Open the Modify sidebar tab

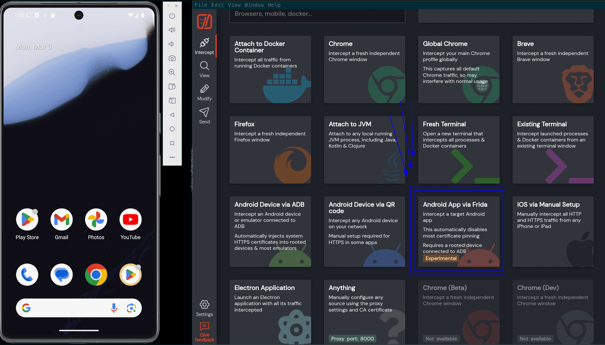click(204, 93)
